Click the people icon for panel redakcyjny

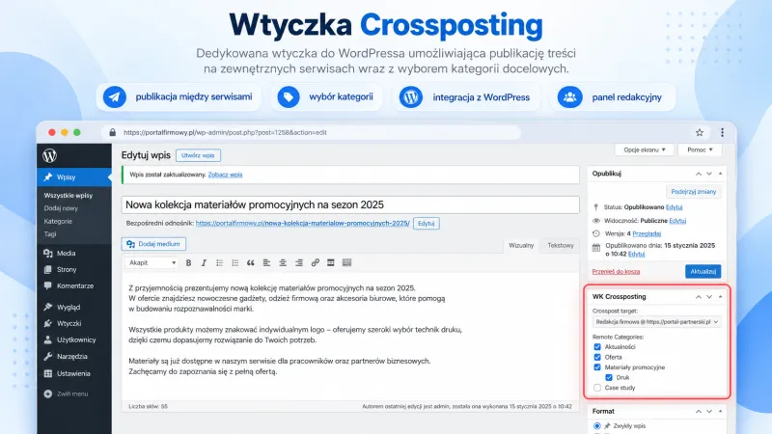tap(569, 97)
